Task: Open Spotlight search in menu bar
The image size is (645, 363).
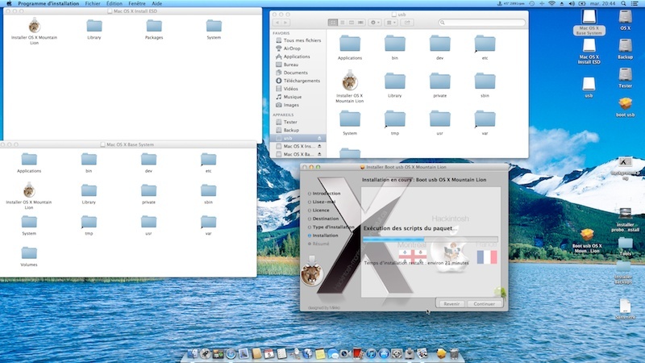Action: tap(623, 3)
